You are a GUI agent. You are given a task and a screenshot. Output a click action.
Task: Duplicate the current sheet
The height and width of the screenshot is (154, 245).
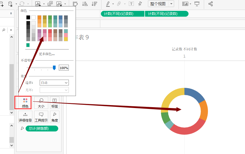50,4
